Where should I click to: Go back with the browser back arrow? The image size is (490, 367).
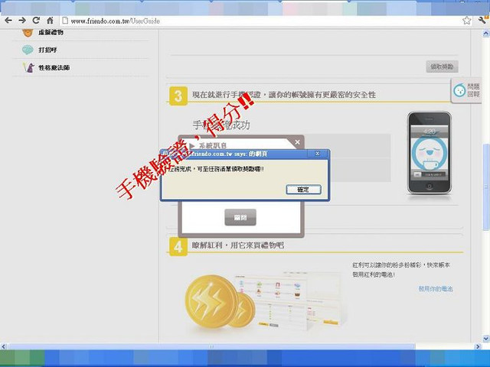coord(8,21)
